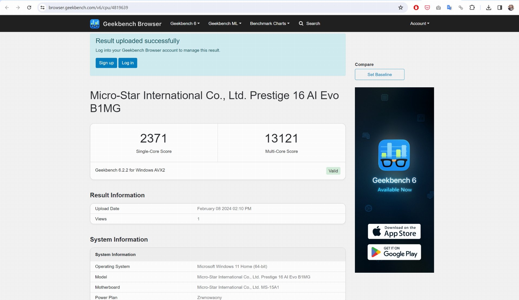Expand the Geekbench ML dropdown menu

225,24
